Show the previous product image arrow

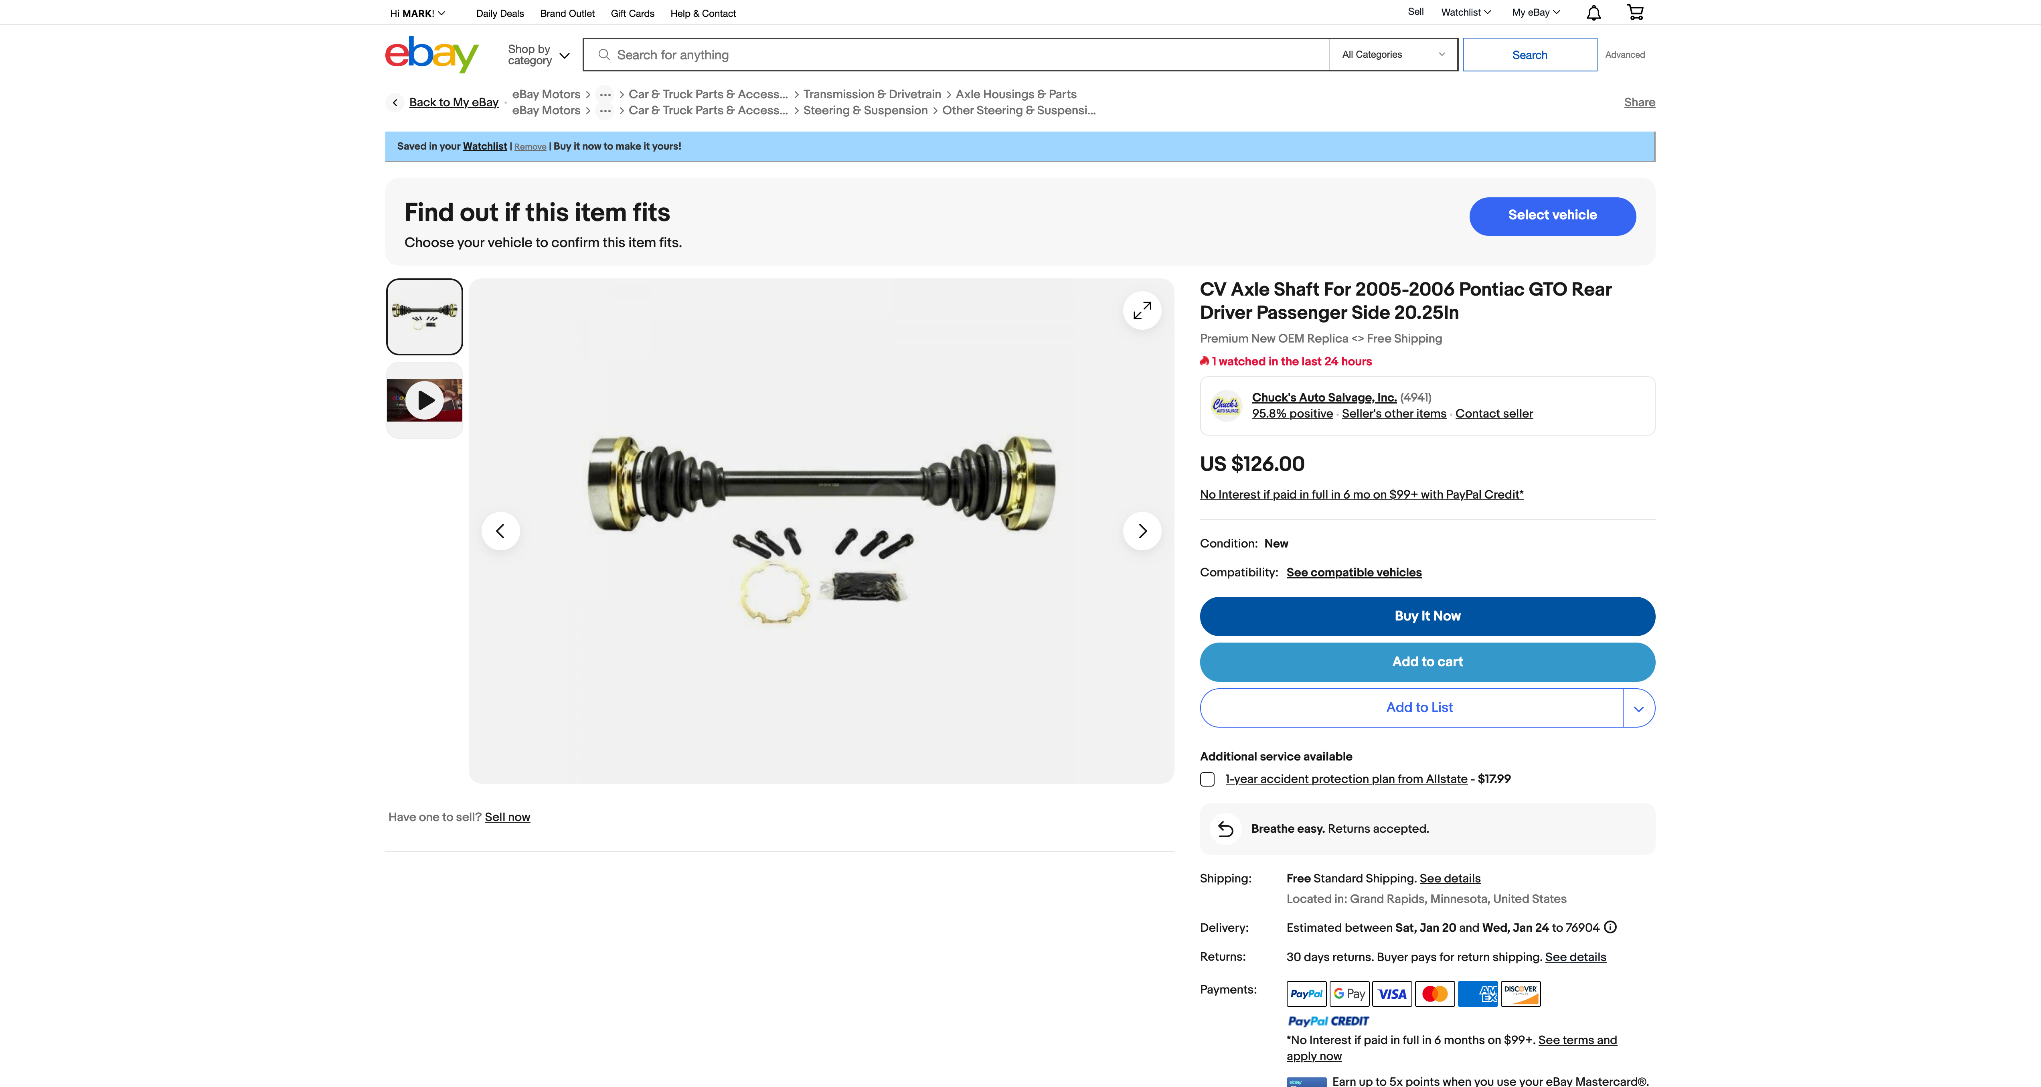[x=501, y=531]
